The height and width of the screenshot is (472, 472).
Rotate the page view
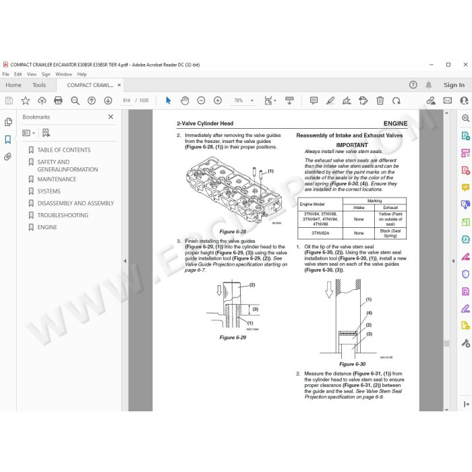tap(396, 100)
